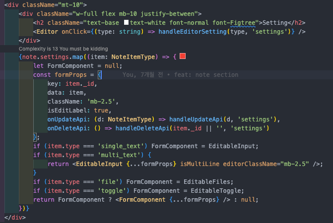Image resolution: width=333 pixels, height=223 pixels.
Task: Click on 'handleEditorSetting' function call
Action: pos(193,32)
